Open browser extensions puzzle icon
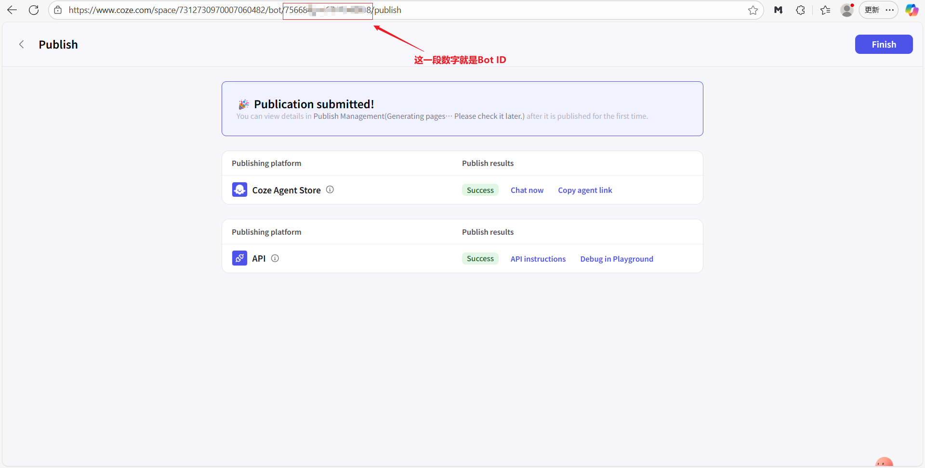 (x=800, y=10)
